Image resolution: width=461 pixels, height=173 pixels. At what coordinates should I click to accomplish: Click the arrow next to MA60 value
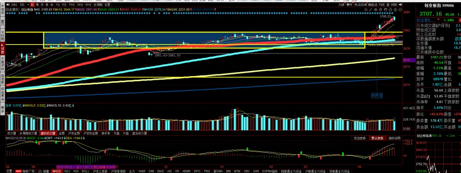(142, 9)
